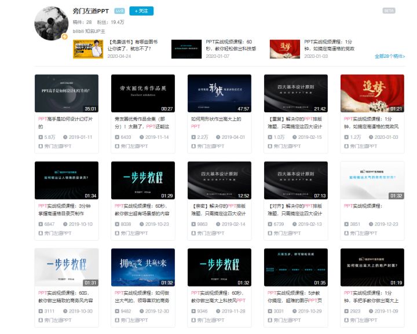Open uploader 旁门左道PPT under the 6433 video

pyautogui.click(x=134, y=146)
